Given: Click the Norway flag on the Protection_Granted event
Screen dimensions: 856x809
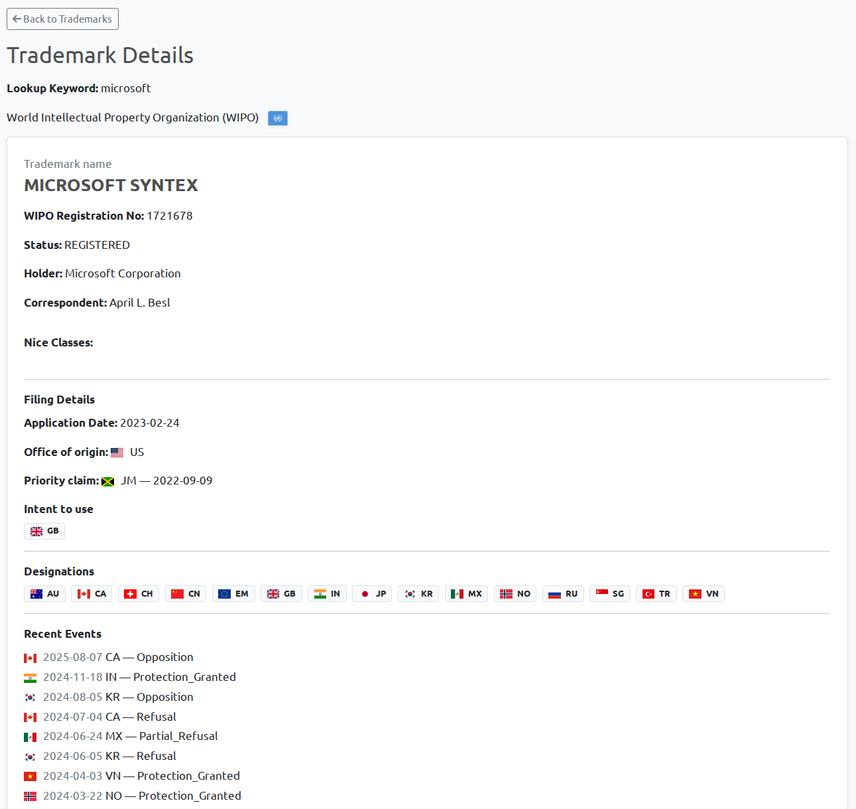Looking at the screenshot, I should [30, 796].
